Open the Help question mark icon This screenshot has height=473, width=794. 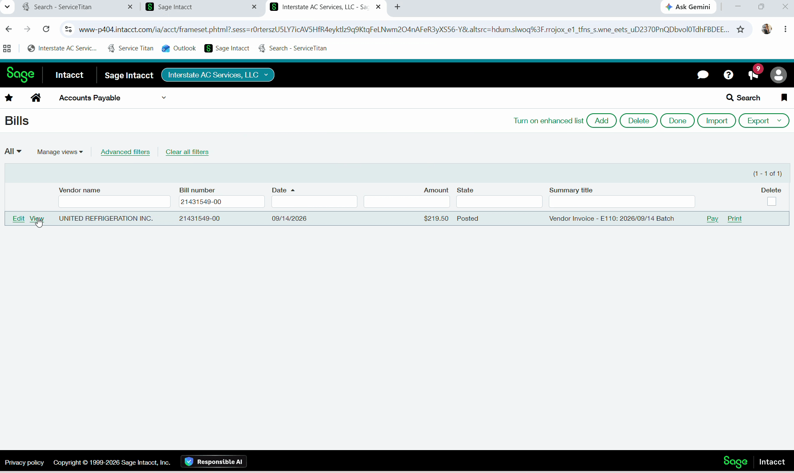728,75
